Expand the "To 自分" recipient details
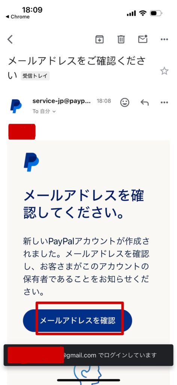This screenshot has width=177, height=385. tap(44, 111)
